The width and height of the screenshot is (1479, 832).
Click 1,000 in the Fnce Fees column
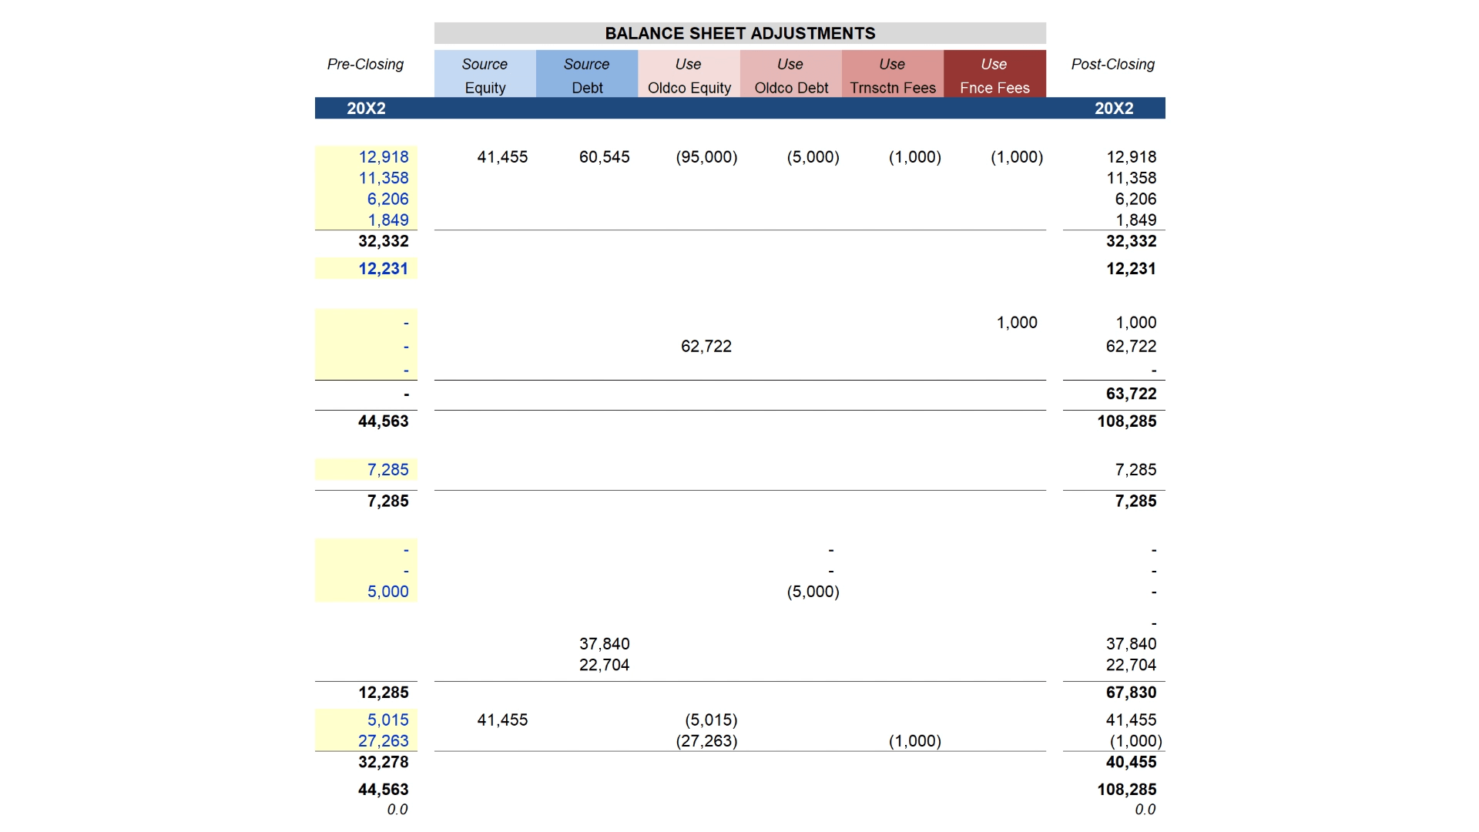pos(1017,323)
